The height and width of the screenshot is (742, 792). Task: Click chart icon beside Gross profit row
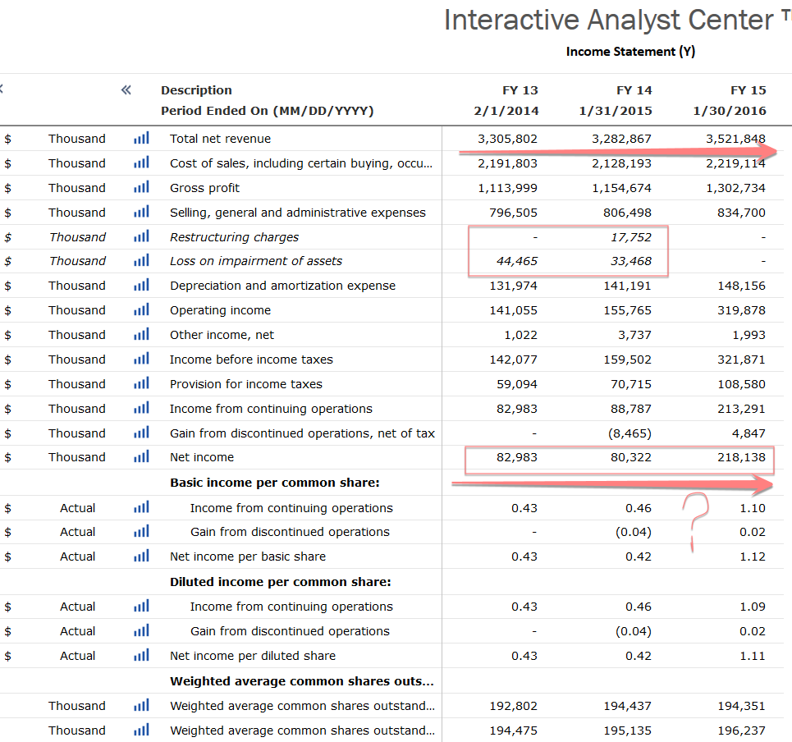[141, 188]
